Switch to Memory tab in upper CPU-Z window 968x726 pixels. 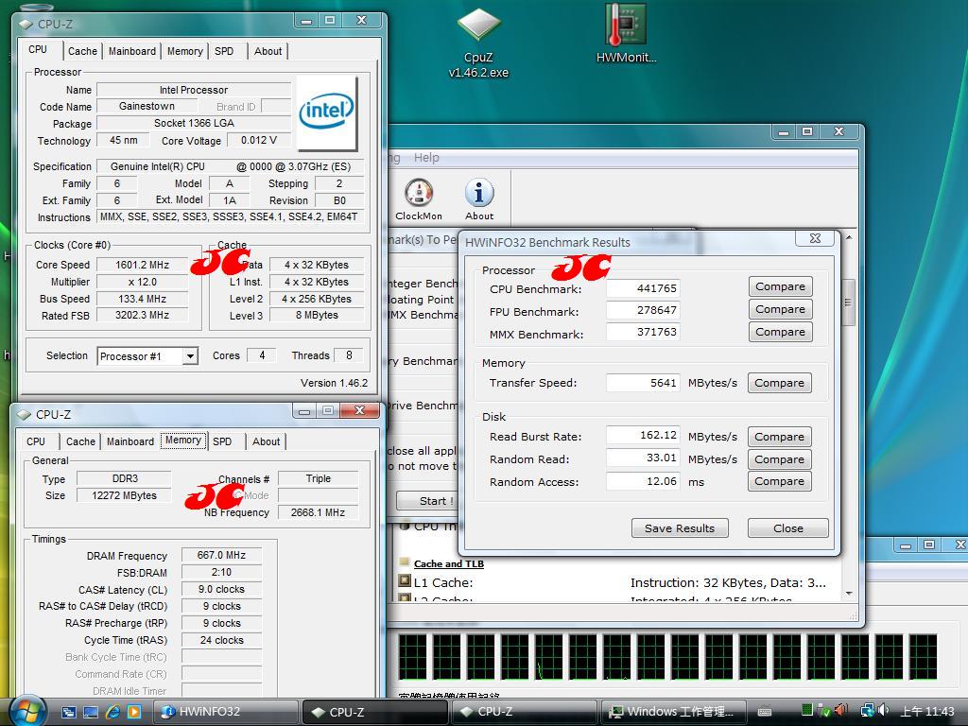184,51
